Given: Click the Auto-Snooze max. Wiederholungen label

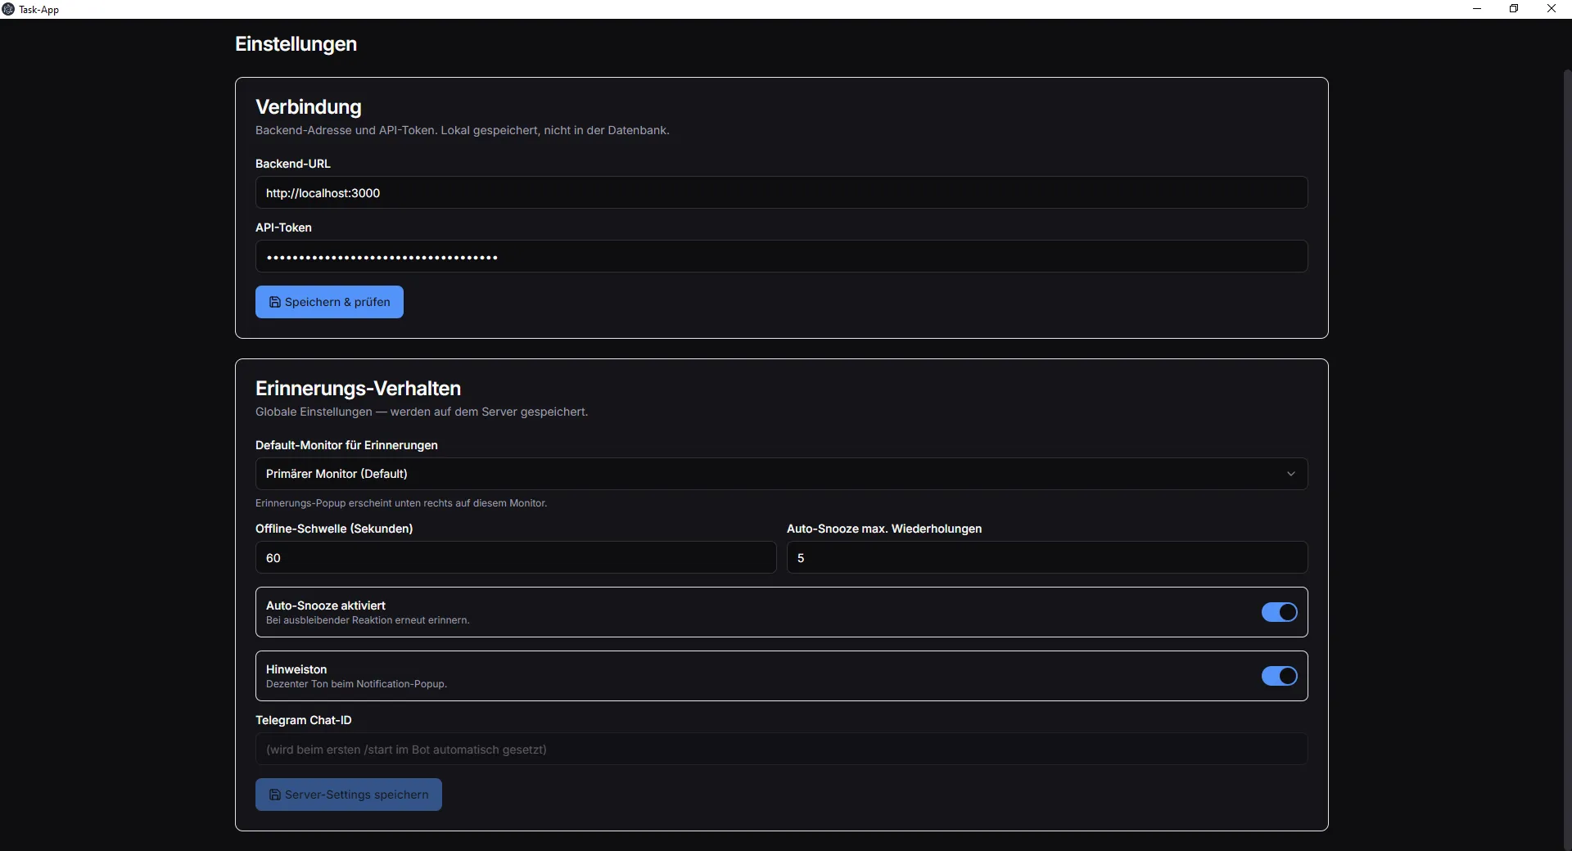Looking at the screenshot, I should 884,529.
